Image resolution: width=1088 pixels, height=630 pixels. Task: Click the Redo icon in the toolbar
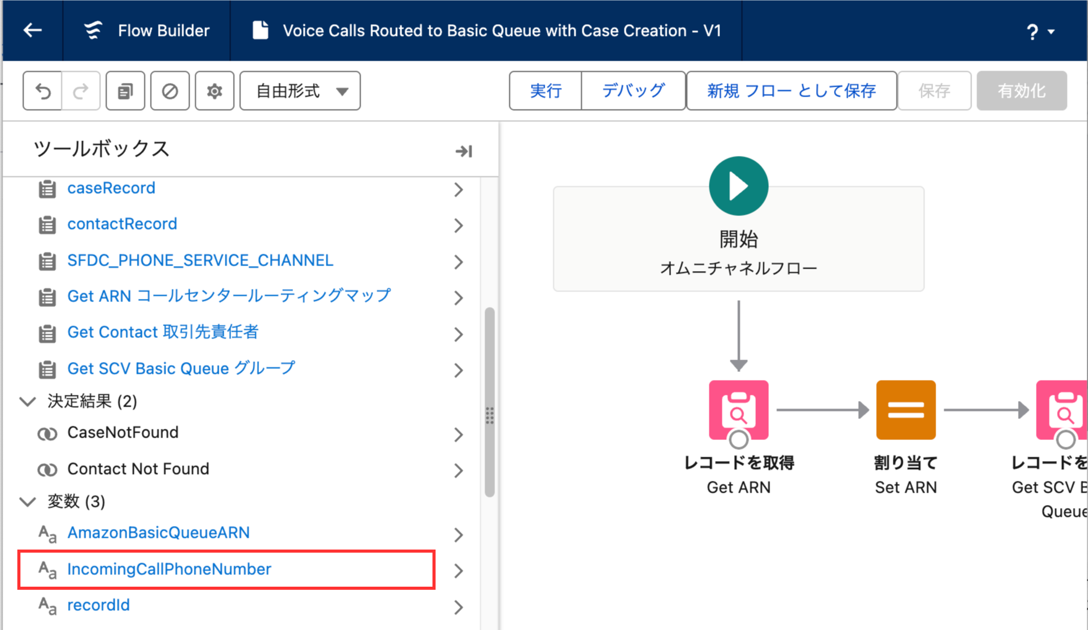(x=81, y=90)
